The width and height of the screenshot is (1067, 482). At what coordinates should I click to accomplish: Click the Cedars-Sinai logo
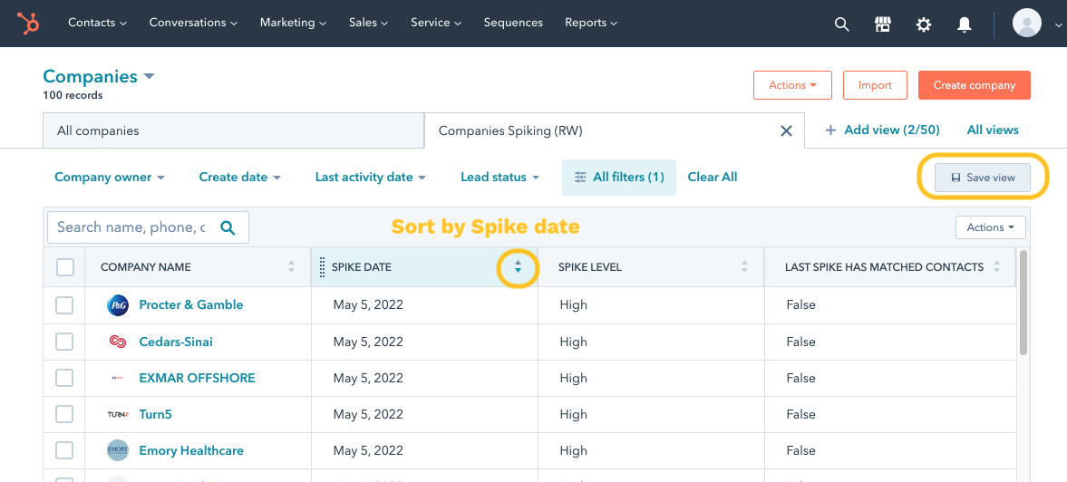pos(118,342)
